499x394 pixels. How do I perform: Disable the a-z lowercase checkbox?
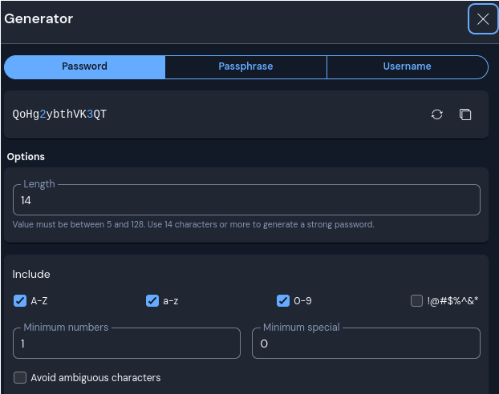[x=152, y=301]
